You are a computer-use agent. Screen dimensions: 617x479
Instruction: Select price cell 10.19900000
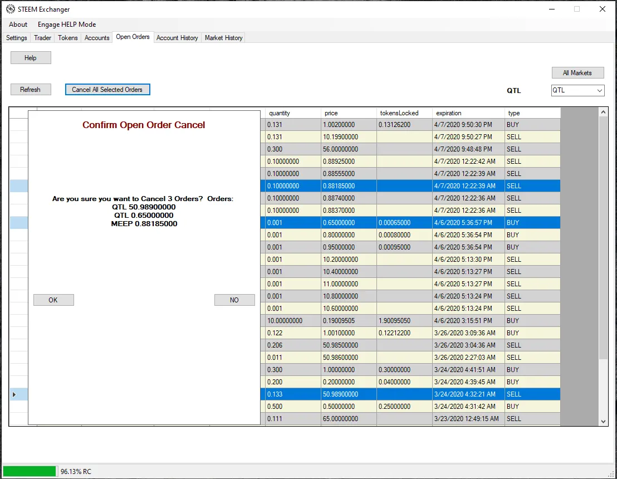coord(349,137)
